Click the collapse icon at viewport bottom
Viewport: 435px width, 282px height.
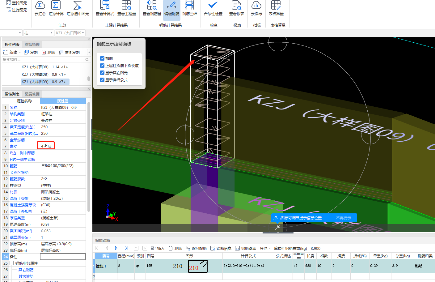point(277,228)
